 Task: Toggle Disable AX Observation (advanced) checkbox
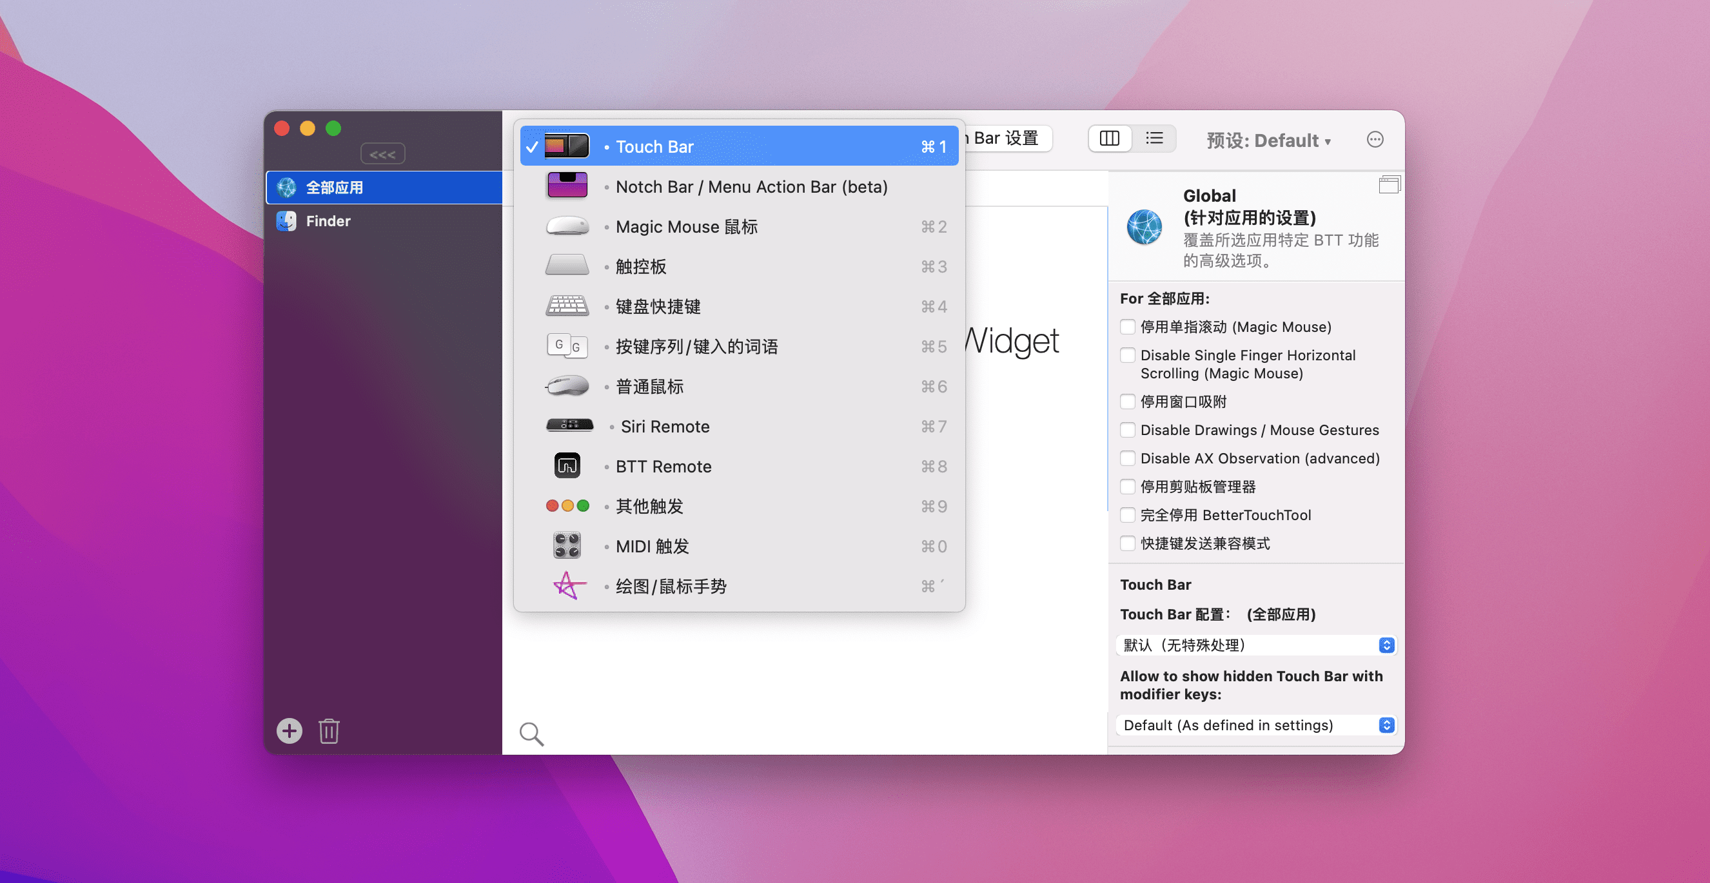[1127, 458]
